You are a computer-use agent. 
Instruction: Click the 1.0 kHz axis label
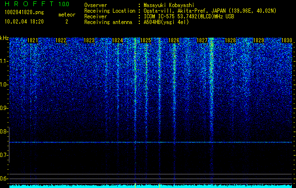pos(4,85)
